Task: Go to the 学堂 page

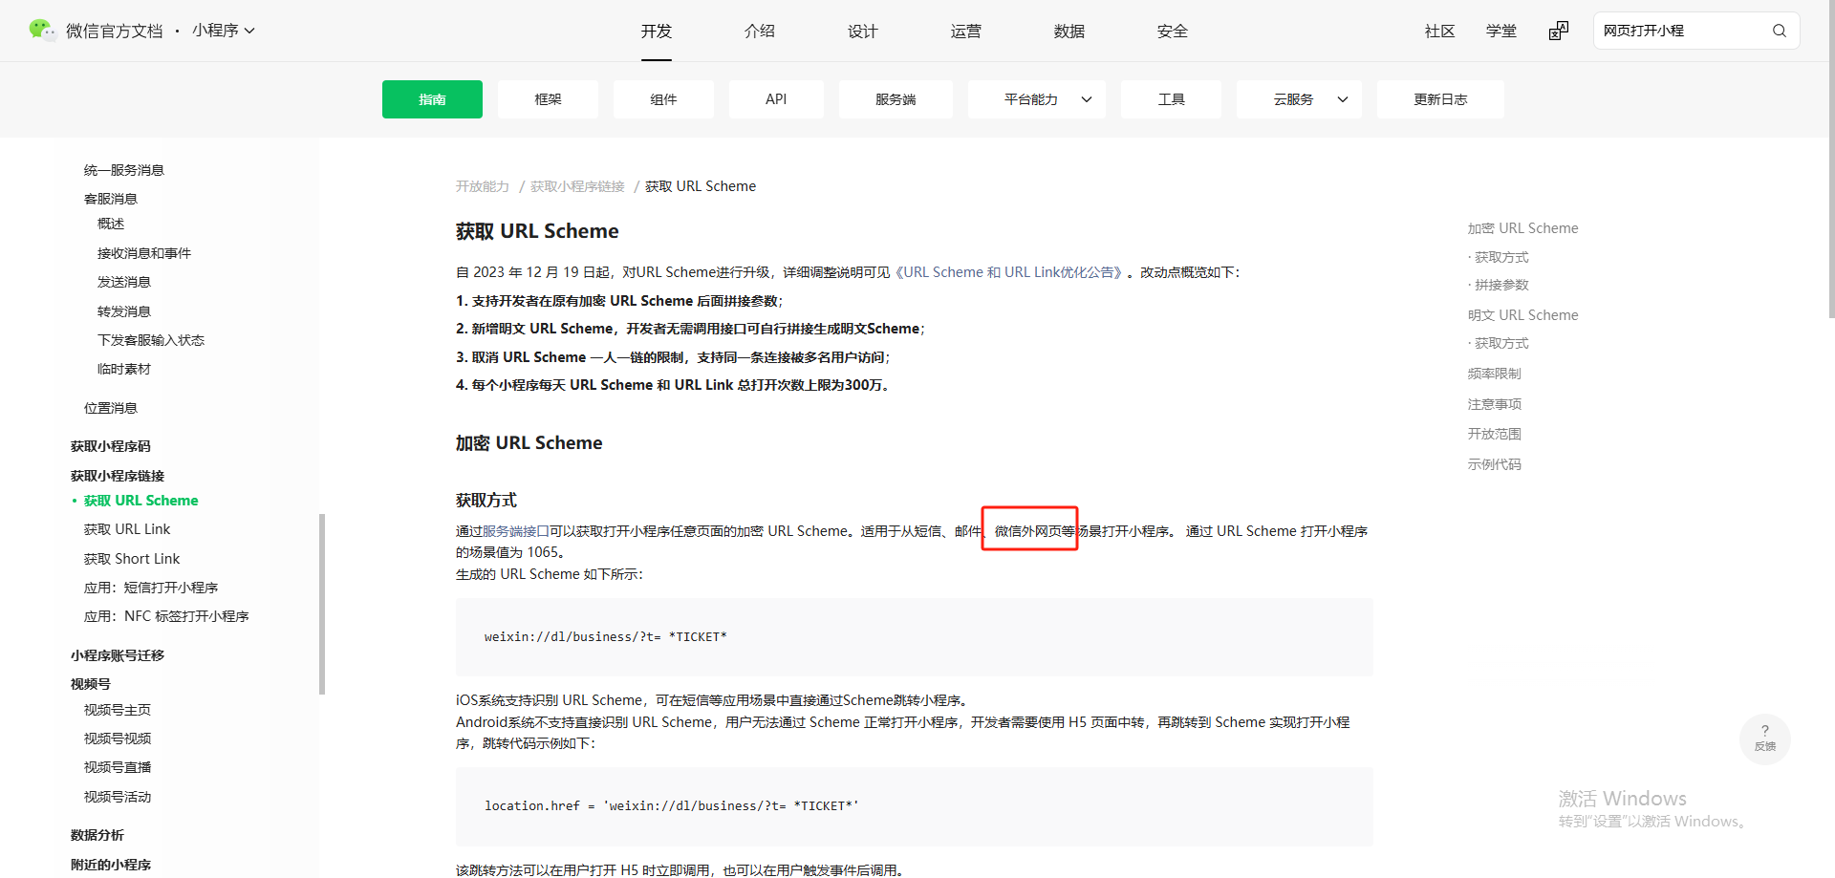Action: coord(1501,31)
